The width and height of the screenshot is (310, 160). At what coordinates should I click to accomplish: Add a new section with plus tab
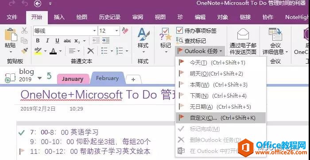(x=133, y=79)
